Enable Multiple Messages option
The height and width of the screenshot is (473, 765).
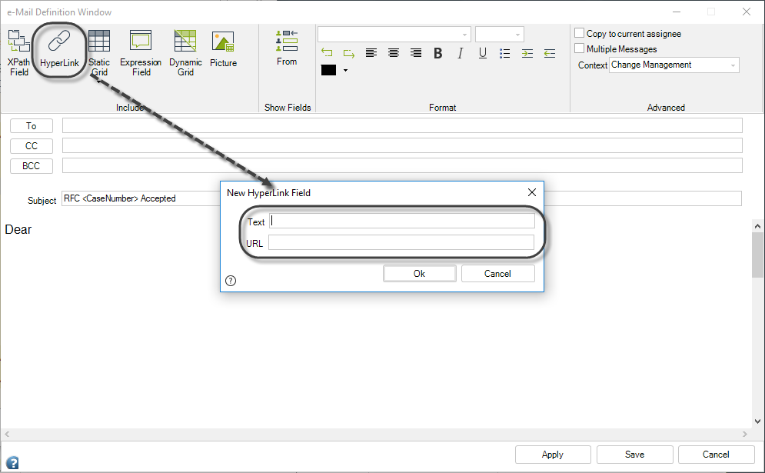(579, 48)
